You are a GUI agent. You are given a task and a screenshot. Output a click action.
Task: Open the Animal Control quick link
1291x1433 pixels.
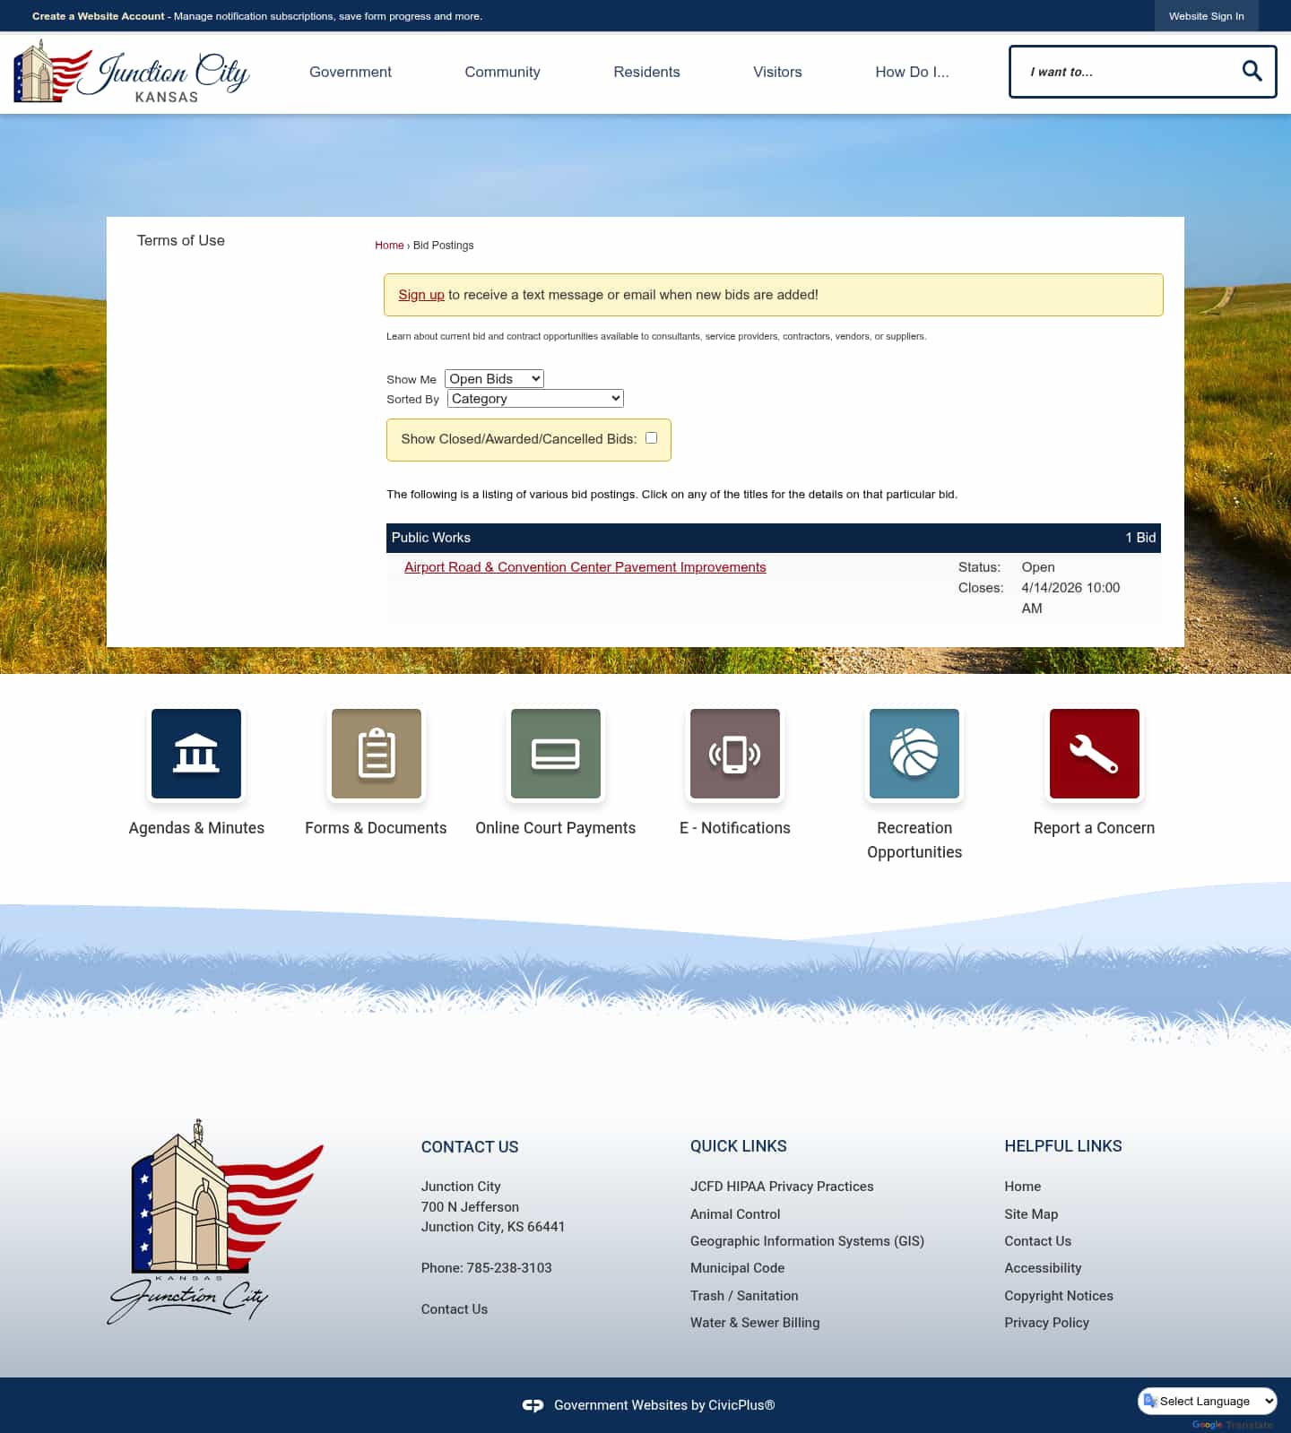735,1214
